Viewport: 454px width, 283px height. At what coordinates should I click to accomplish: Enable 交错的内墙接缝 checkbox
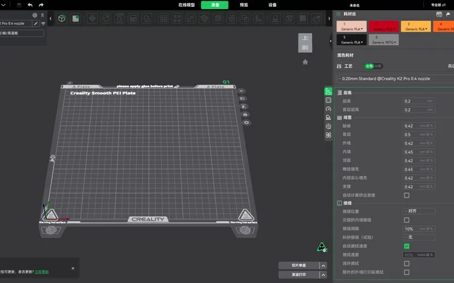406,220
